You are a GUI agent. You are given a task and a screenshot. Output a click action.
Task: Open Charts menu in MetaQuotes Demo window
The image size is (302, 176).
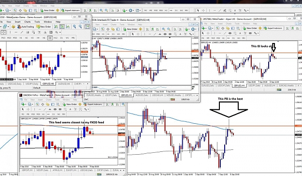coord(28,22)
